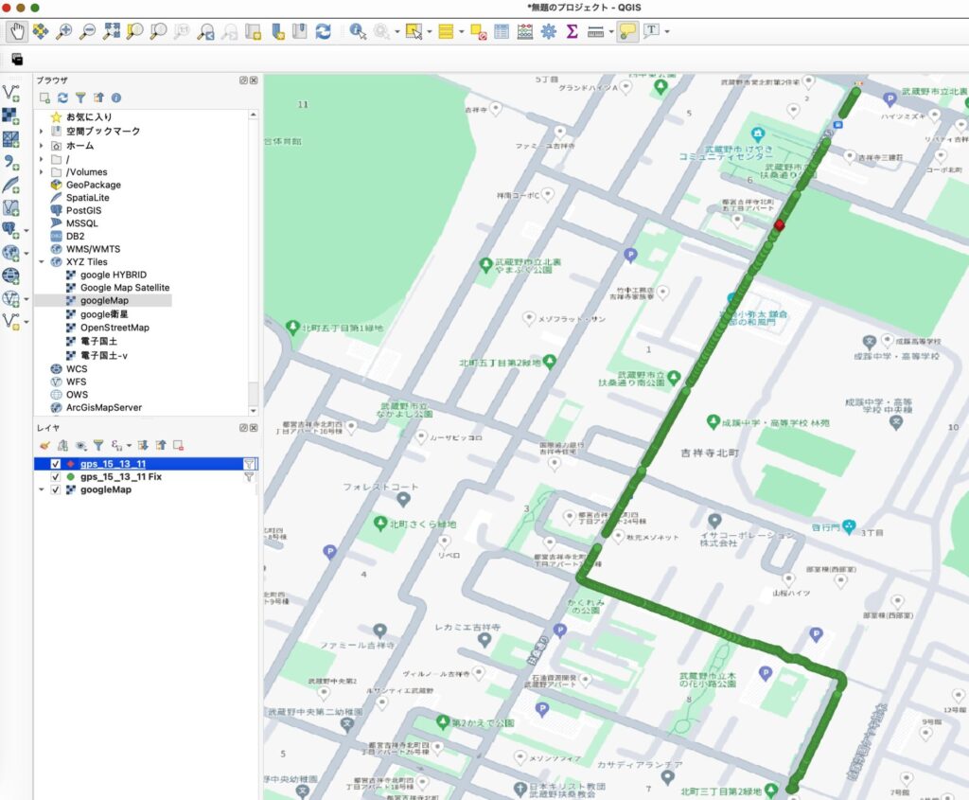Select google衛星 tile entry

(104, 314)
